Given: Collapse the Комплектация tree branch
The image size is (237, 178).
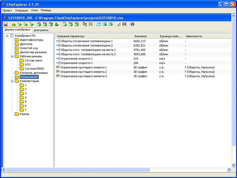Looking at the screenshot, I should (12, 81).
